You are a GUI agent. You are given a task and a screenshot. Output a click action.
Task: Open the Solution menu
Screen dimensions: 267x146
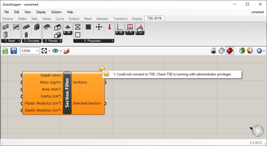[56, 12]
